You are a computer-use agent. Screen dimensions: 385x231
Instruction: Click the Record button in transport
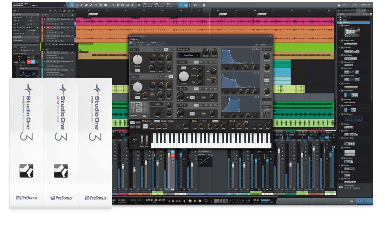tap(200, 201)
